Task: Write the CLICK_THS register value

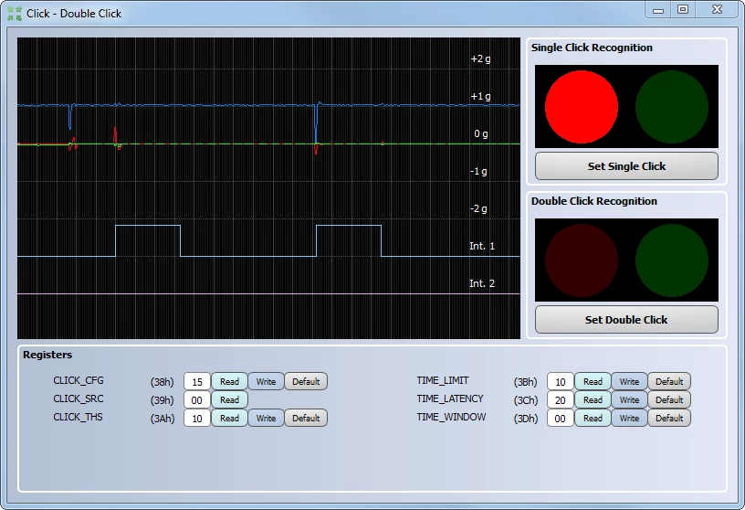Action: click(266, 419)
